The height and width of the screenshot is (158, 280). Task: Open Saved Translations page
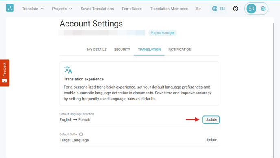tap(97, 9)
